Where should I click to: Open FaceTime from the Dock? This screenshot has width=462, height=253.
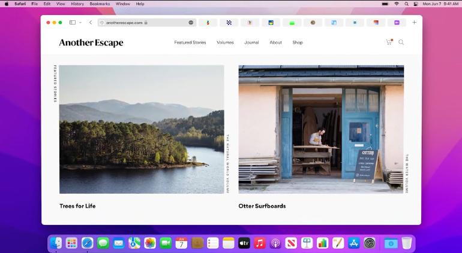point(166,243)
